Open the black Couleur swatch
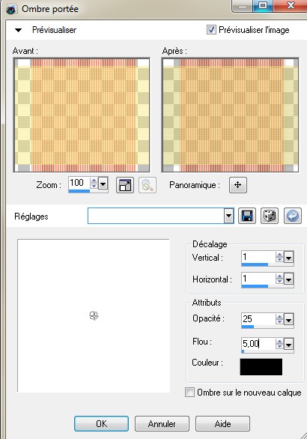The image size is (307, 439). coord(261,367)
